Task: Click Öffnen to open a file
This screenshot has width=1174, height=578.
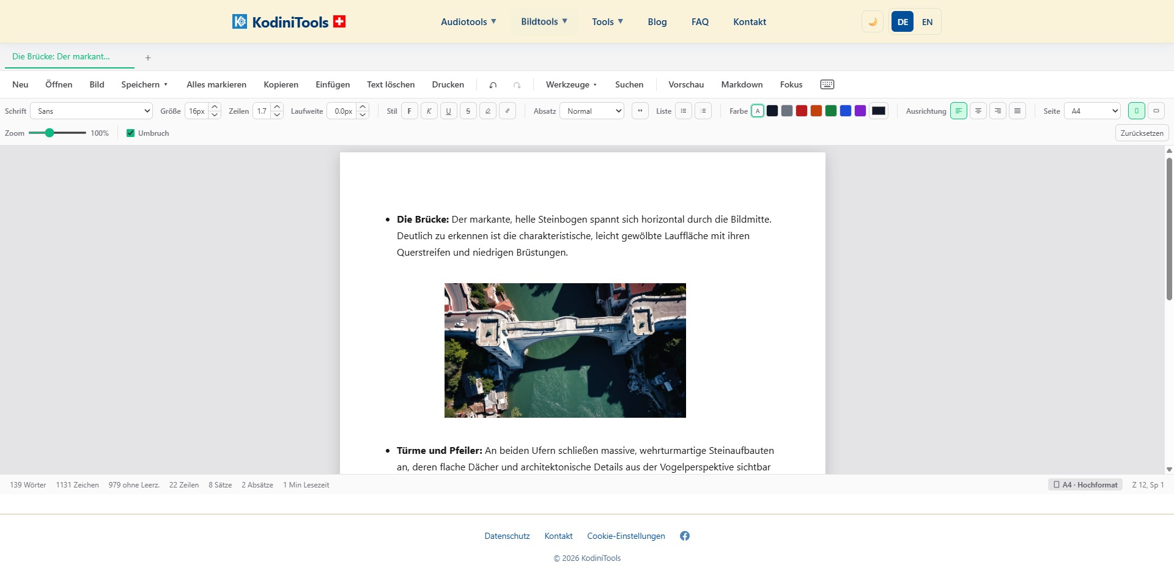Action: pyautogui.click(x=59, y=84)
